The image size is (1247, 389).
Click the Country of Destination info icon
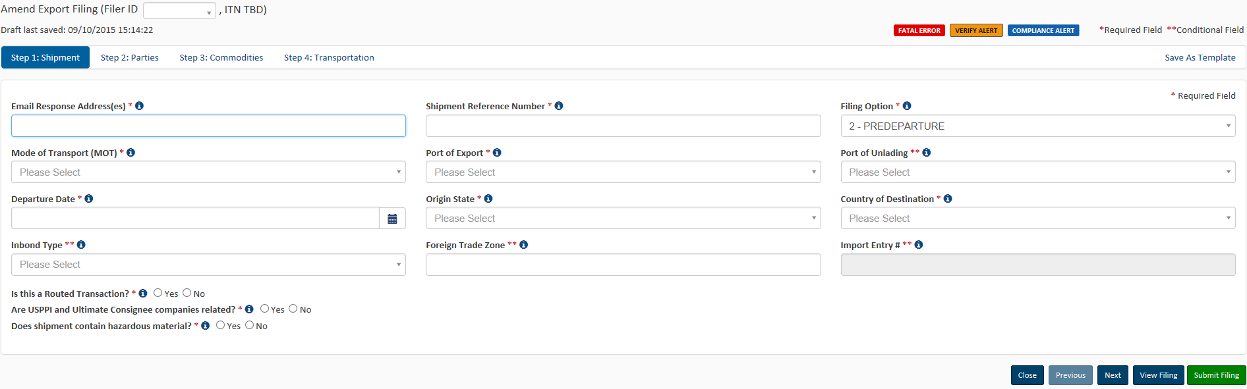(948, 199)
